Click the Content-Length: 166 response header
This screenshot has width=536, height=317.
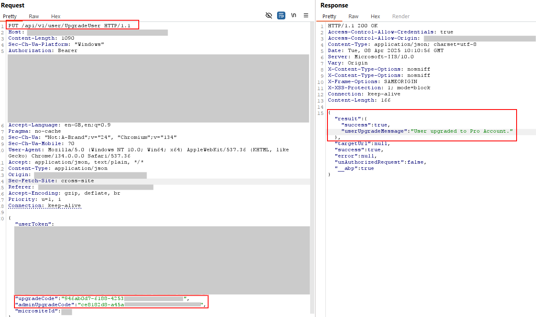pyautogui.click(x=359, y=100)
